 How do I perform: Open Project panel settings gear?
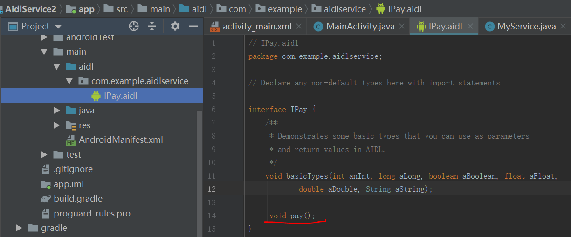[175, 27]
